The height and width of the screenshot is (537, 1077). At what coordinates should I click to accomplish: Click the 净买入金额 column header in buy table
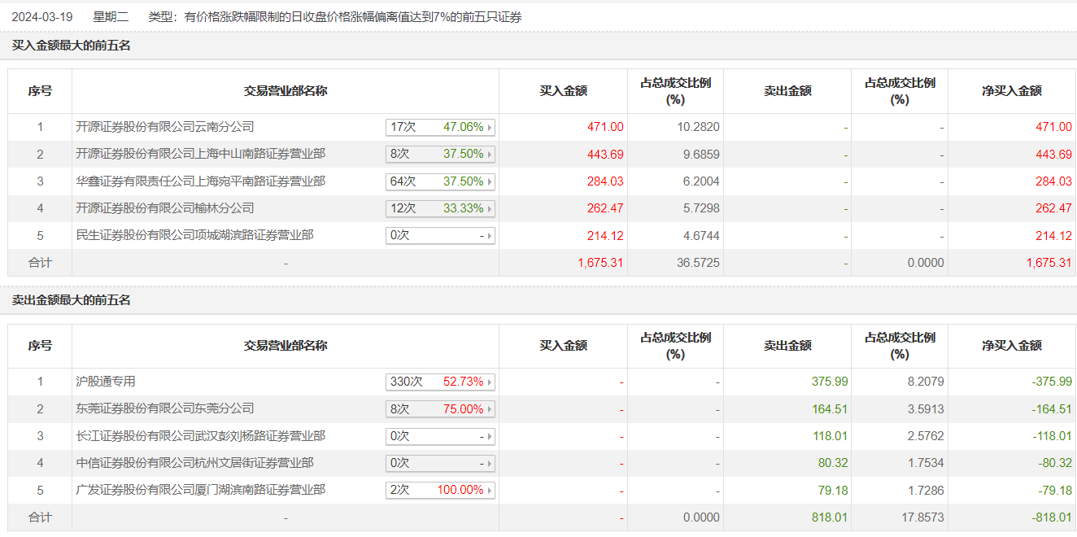tap(1012, 91)
